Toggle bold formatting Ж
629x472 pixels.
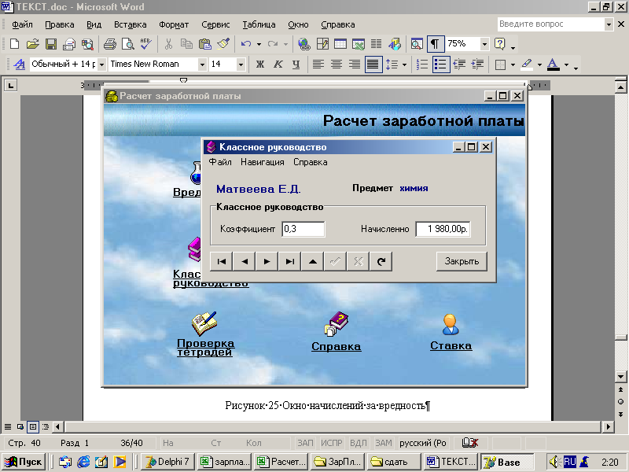(x=260, y=65)
